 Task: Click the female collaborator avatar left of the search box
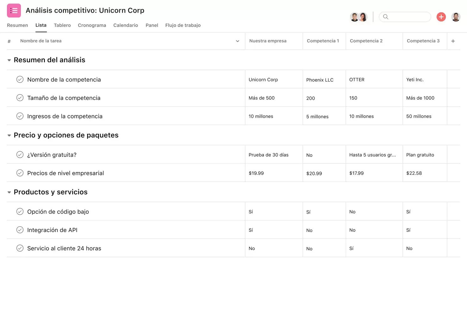pos(363,17)
